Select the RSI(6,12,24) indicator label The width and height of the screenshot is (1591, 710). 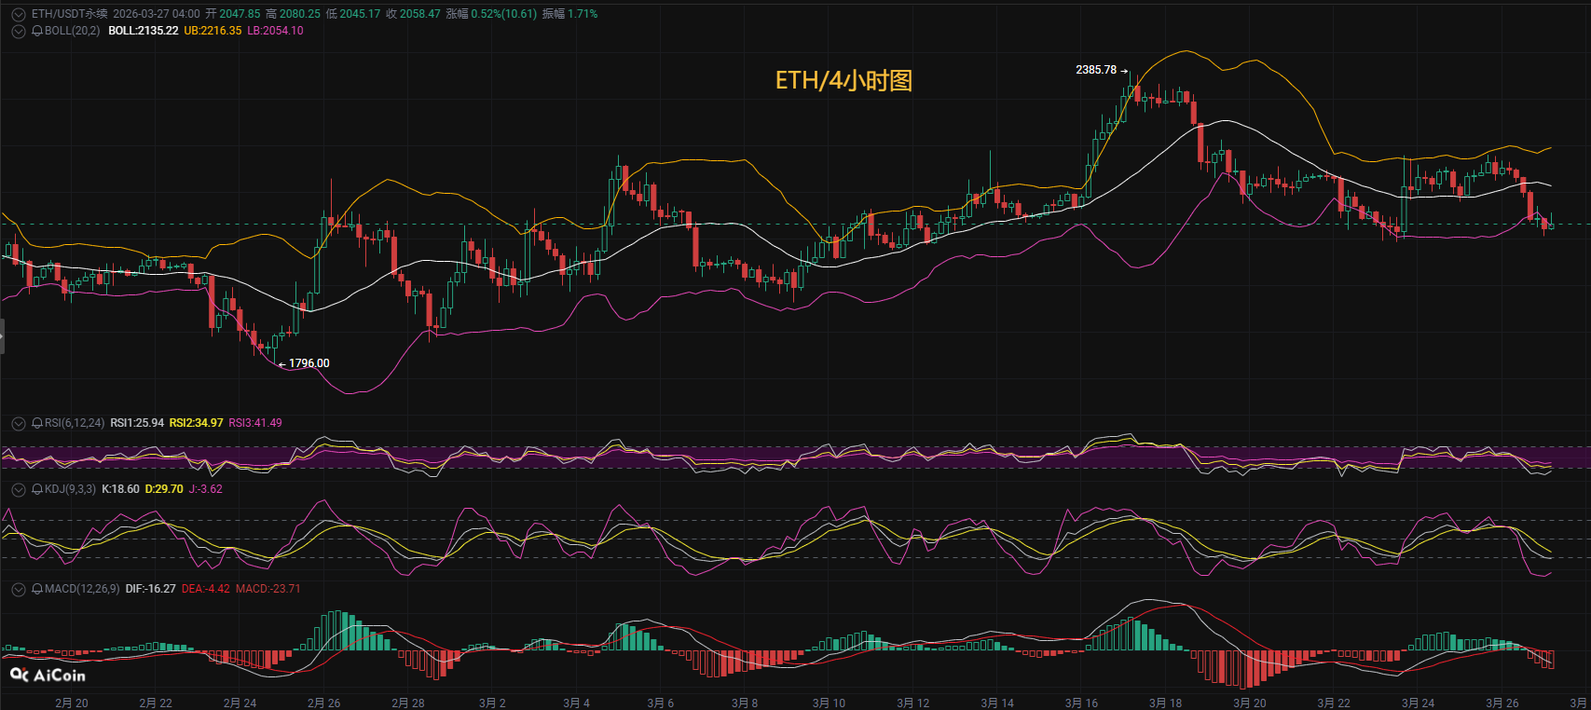75,423
